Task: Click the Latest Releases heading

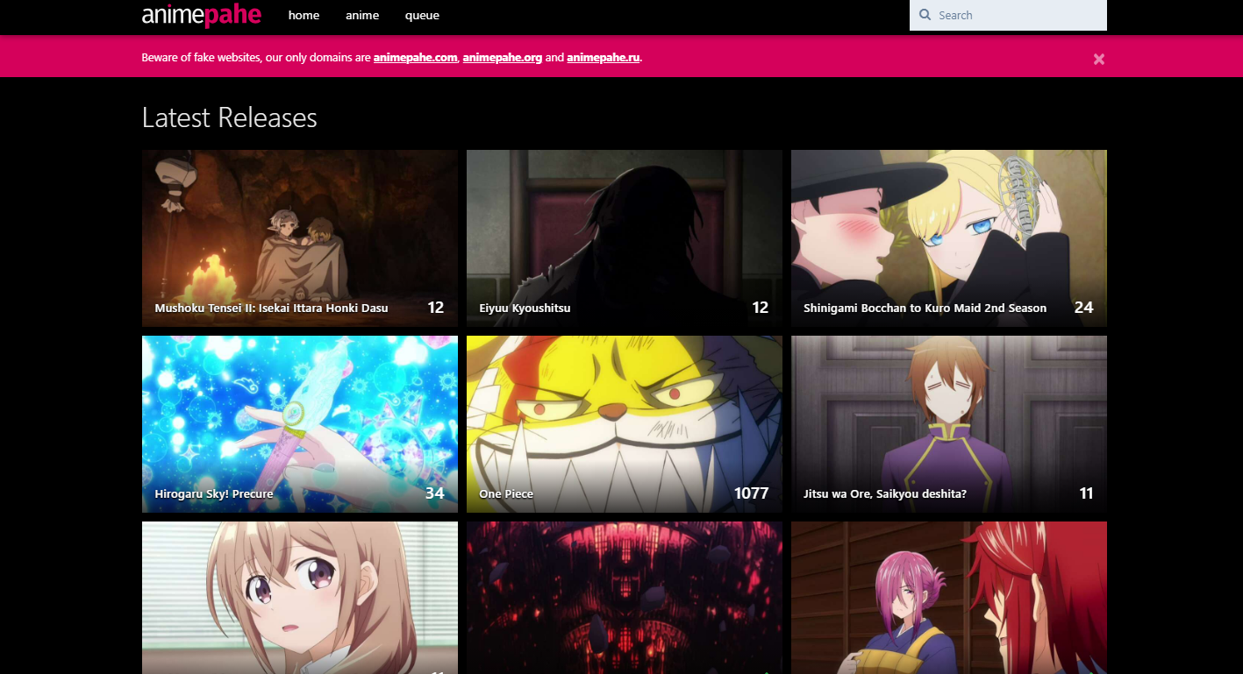Action: [229, 117]
